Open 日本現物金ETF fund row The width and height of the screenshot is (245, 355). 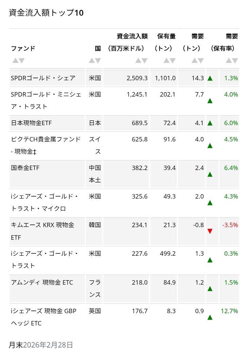[31, 123]
